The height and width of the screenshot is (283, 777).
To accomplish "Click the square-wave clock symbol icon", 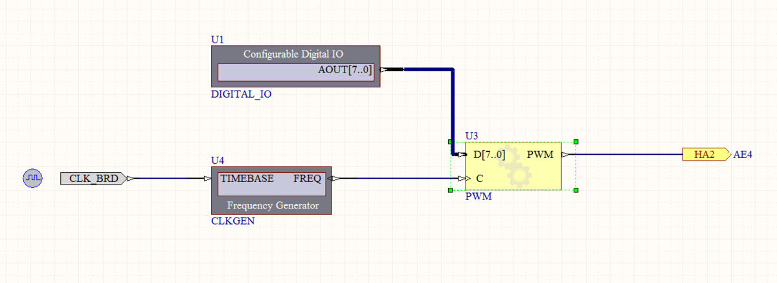I will pyautogui.click(x=32, y=177).
